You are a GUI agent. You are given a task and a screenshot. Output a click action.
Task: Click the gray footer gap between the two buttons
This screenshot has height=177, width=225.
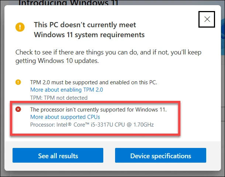click(x=109, y=155)
